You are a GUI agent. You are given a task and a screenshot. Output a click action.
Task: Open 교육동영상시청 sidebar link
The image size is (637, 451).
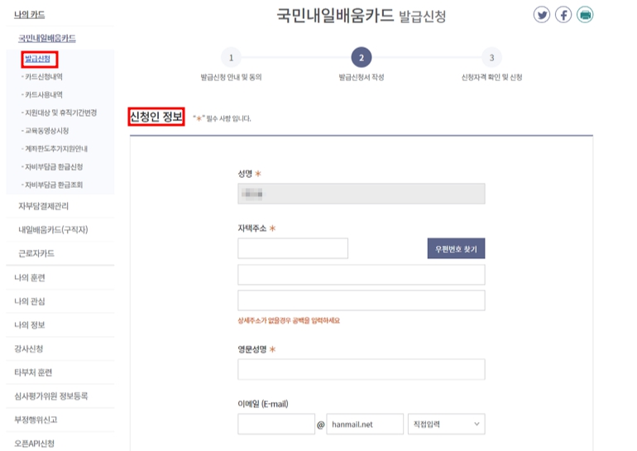(x=45, y=131)
